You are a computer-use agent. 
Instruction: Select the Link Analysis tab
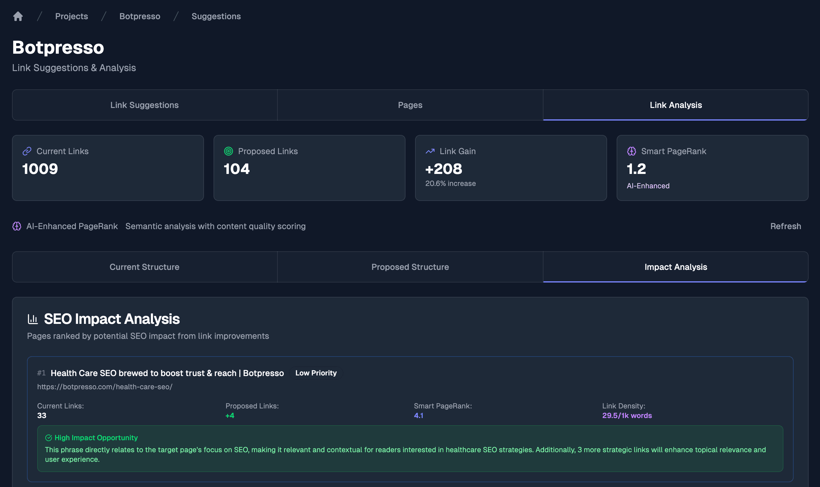(x=676, y=105)
